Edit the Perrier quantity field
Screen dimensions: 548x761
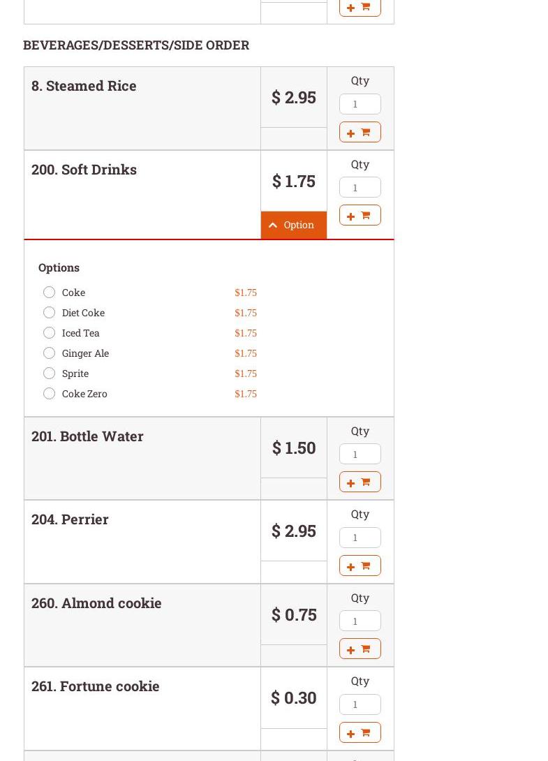coord(360,538)
